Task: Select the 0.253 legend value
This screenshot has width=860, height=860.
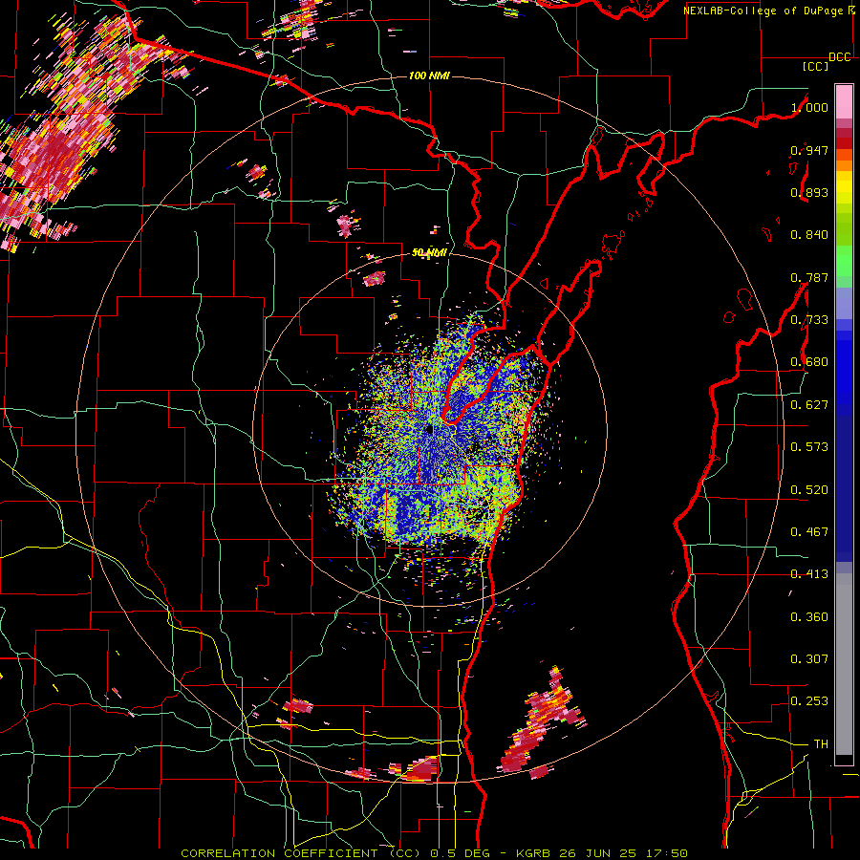Action: [x=809, y=701]
